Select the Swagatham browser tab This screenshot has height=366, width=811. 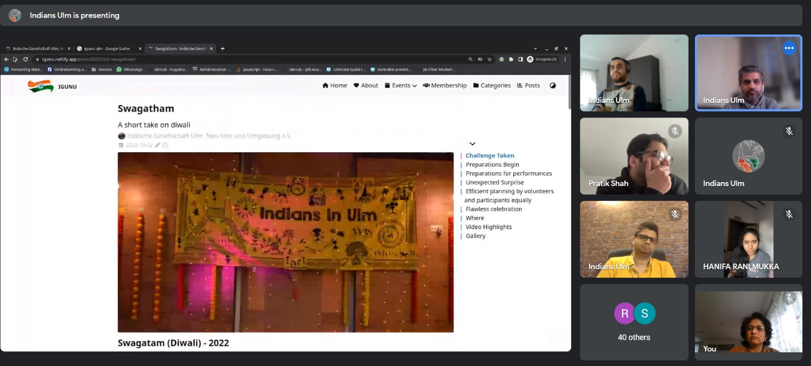pyautogui.click(x=180, y=49)
